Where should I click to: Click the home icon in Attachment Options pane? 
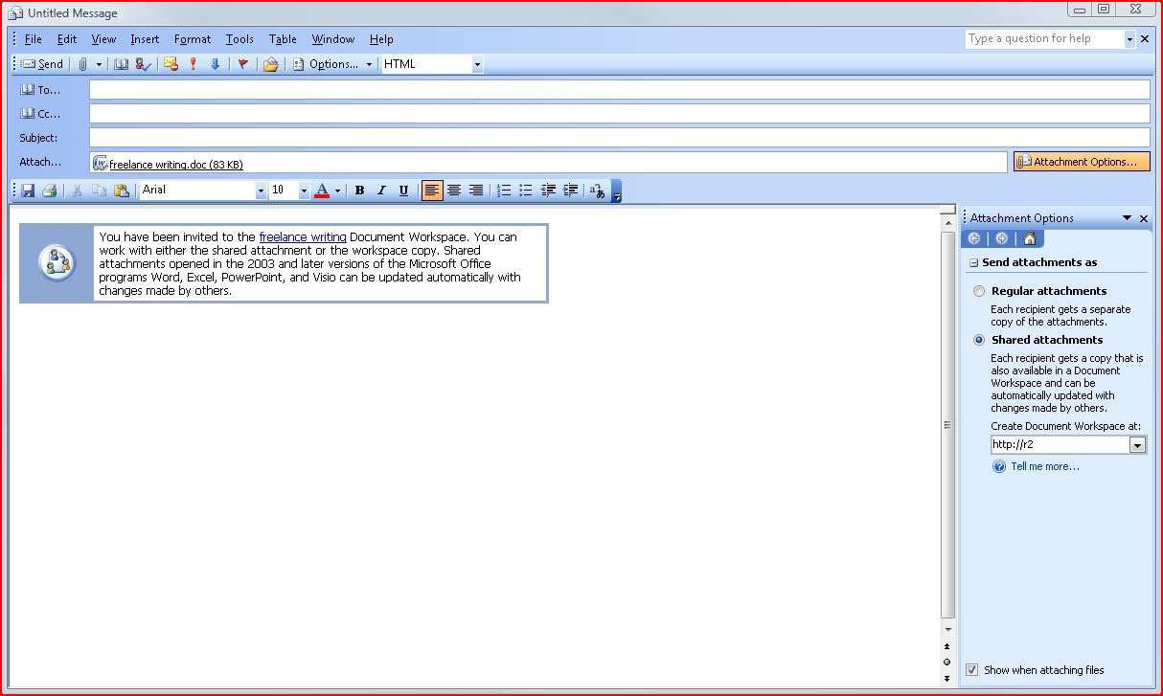[1029, 238]
